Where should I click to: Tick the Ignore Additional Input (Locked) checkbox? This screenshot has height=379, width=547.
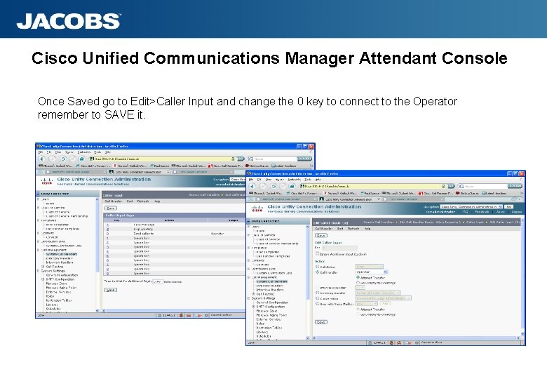pos(317,253)
